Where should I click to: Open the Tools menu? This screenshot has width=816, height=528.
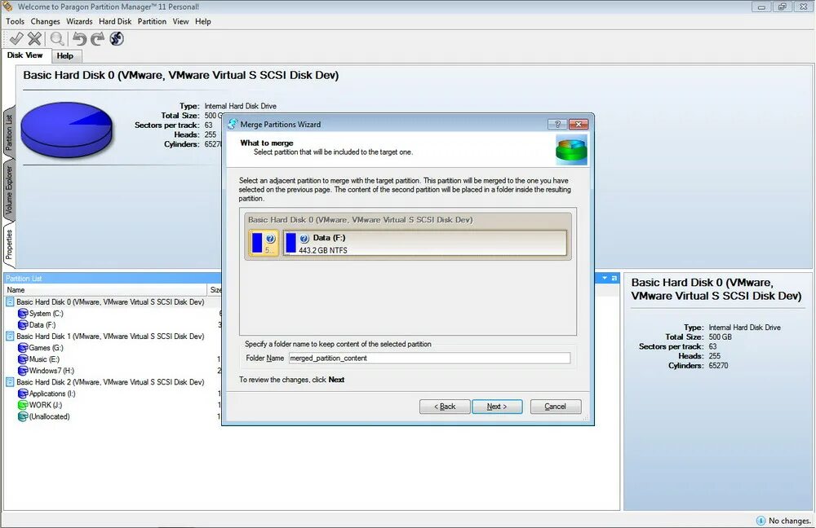(15, 21)
